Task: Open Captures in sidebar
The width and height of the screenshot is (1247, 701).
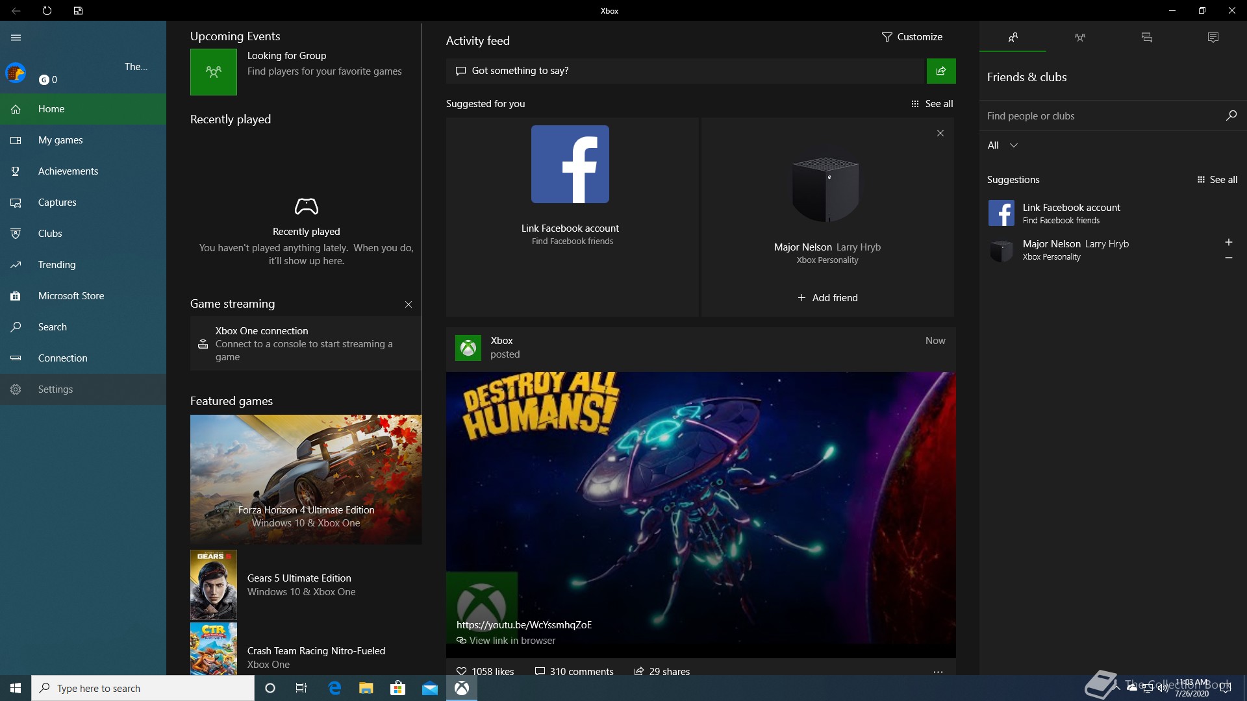Action: (83, 203)
